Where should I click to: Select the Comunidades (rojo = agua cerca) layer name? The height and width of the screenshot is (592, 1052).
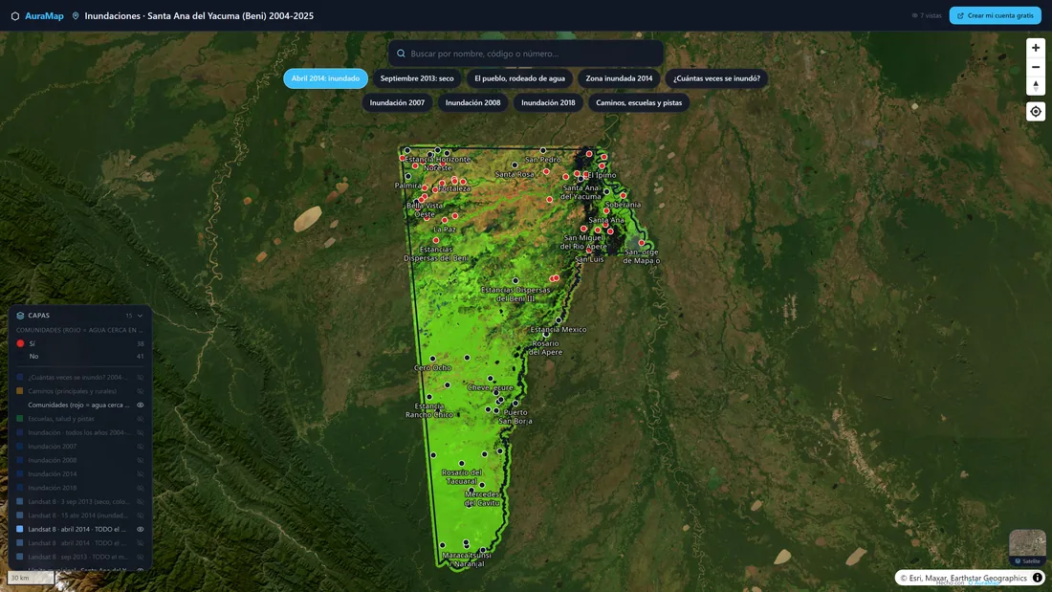78,405
